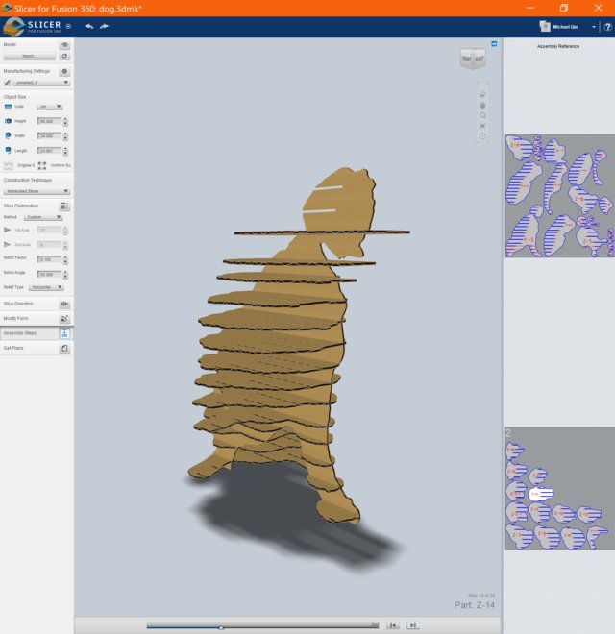Click the Width value field
The width and height of the screenshot is (615, 634).
click(x=49, y=135)
